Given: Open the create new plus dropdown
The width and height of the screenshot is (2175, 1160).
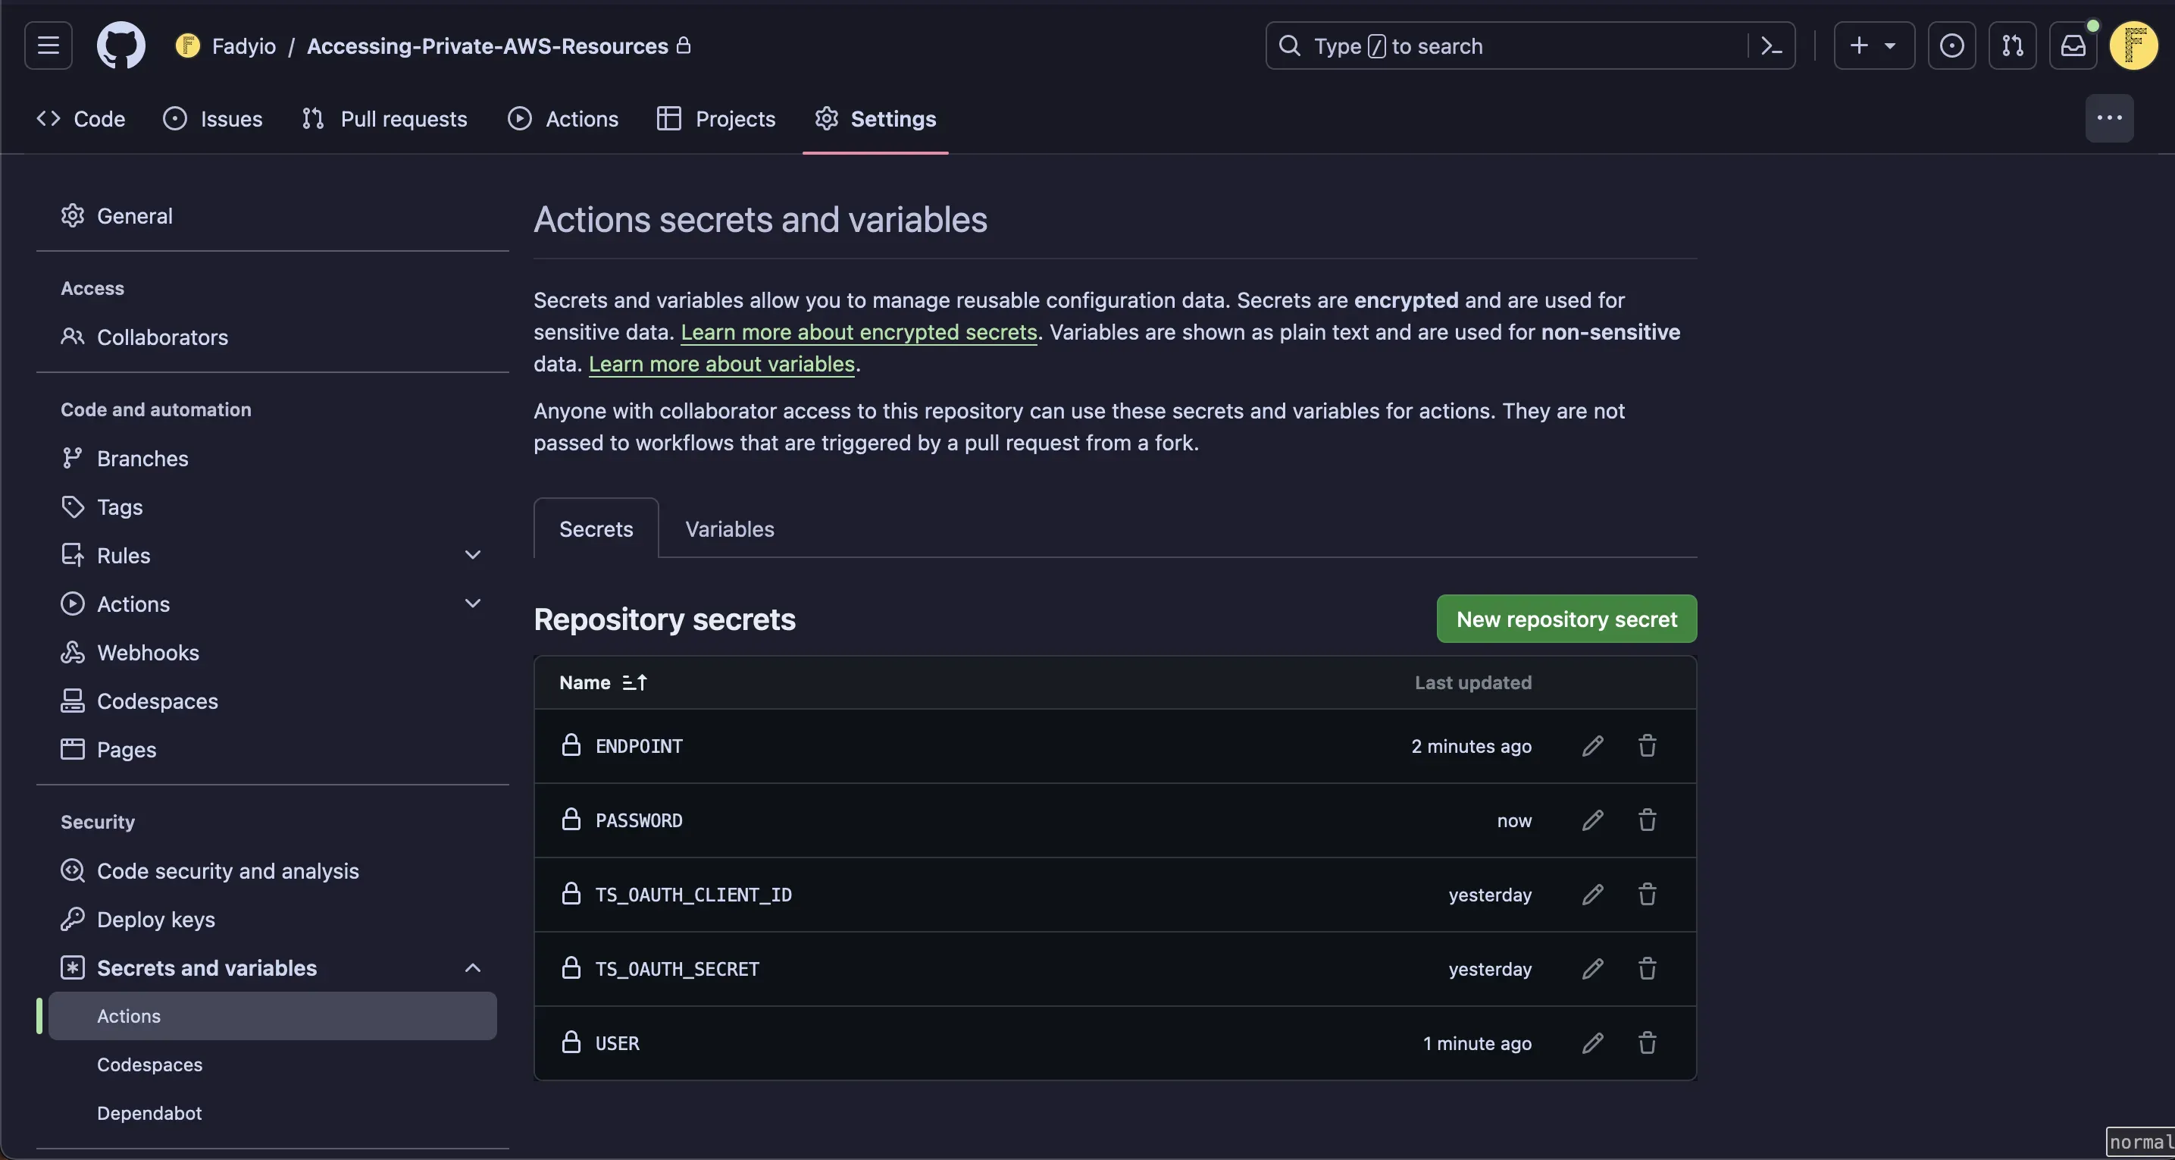Looking at the screenshot, I should [1873, 45].
